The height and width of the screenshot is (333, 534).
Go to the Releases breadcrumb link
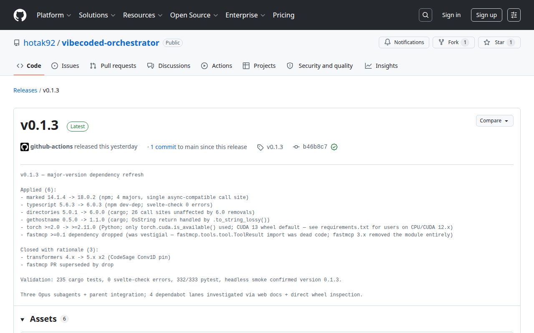pos(25,90)
